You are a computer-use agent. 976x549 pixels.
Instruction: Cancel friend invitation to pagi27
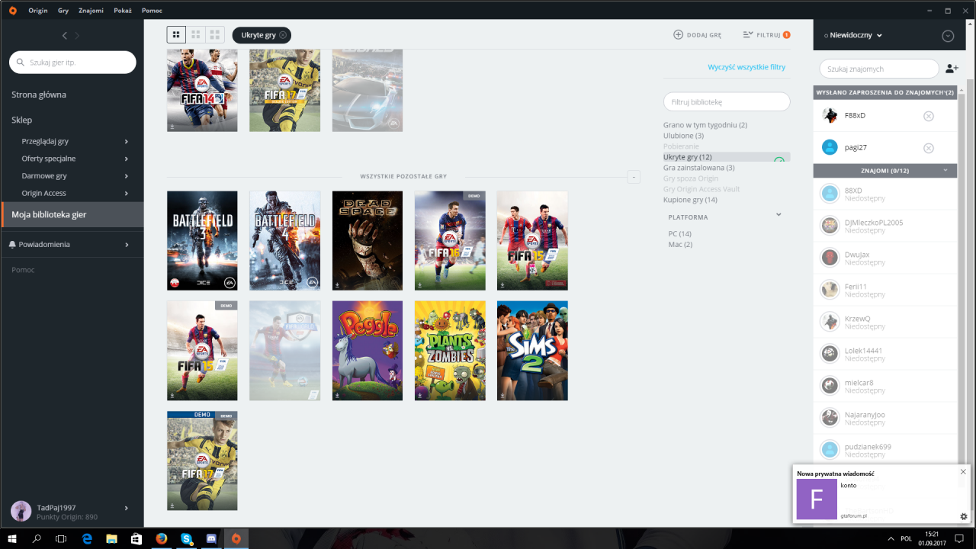[x=928, y=148]
